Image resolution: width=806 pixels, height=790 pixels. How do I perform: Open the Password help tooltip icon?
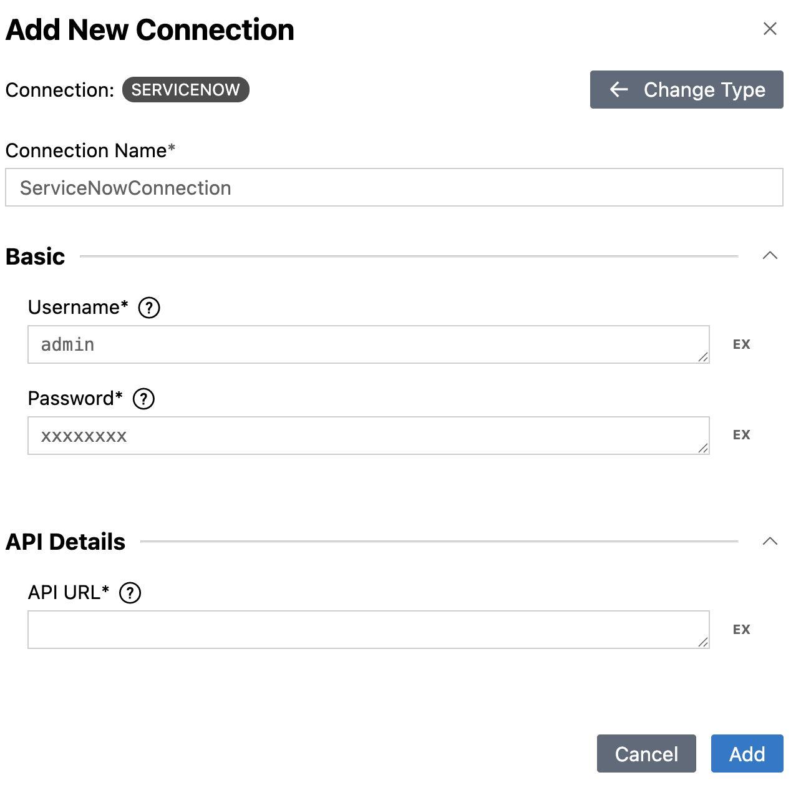point(143,399)
